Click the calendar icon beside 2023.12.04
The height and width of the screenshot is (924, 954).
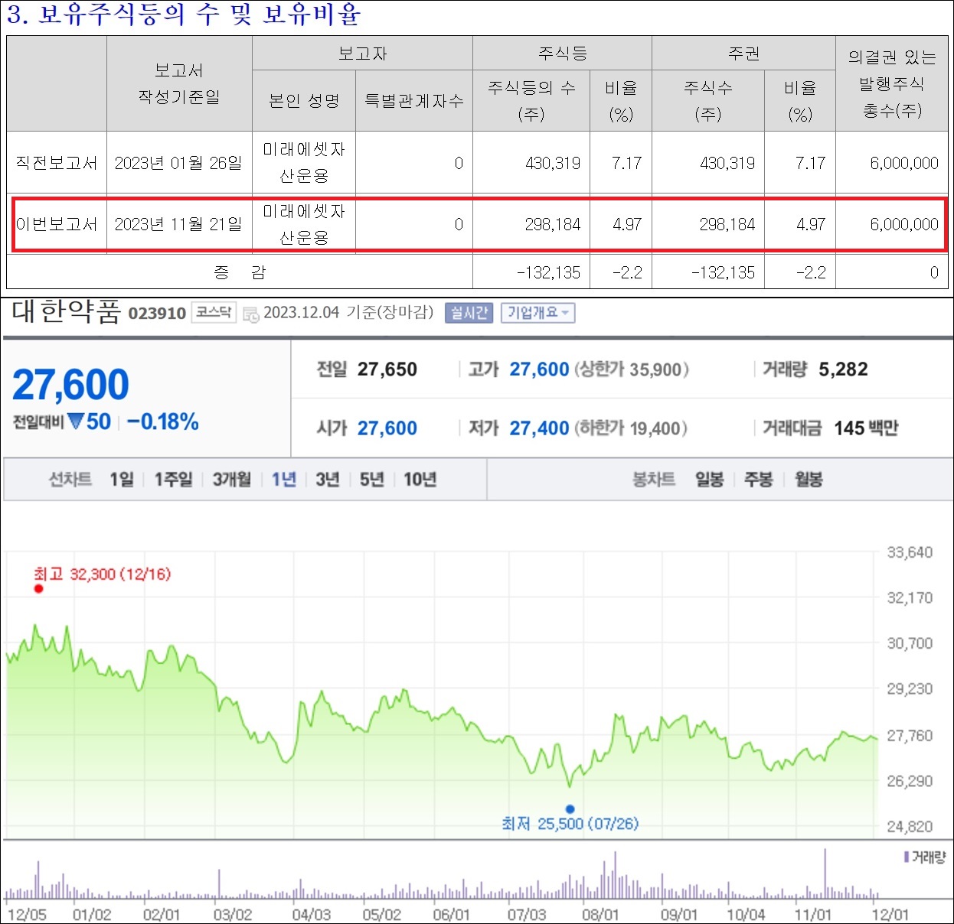click(x=250, y=314)
